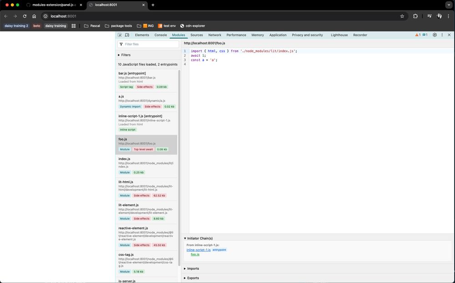Click the Filter files input field
This screenshot has height=283, width=455.
pos(148,44)
